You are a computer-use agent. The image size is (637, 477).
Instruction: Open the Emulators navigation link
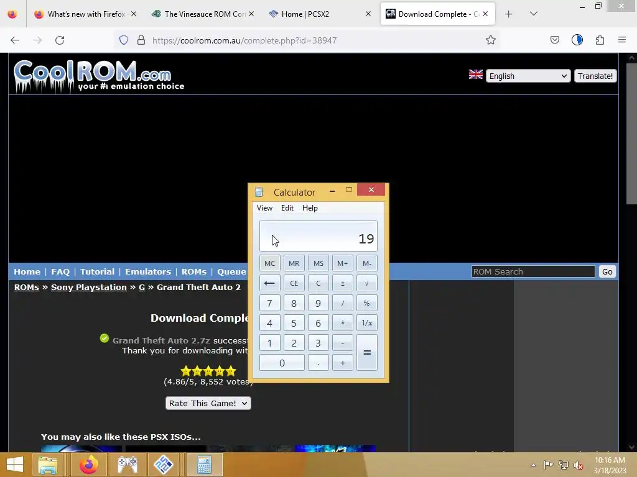tap(148, 272)
